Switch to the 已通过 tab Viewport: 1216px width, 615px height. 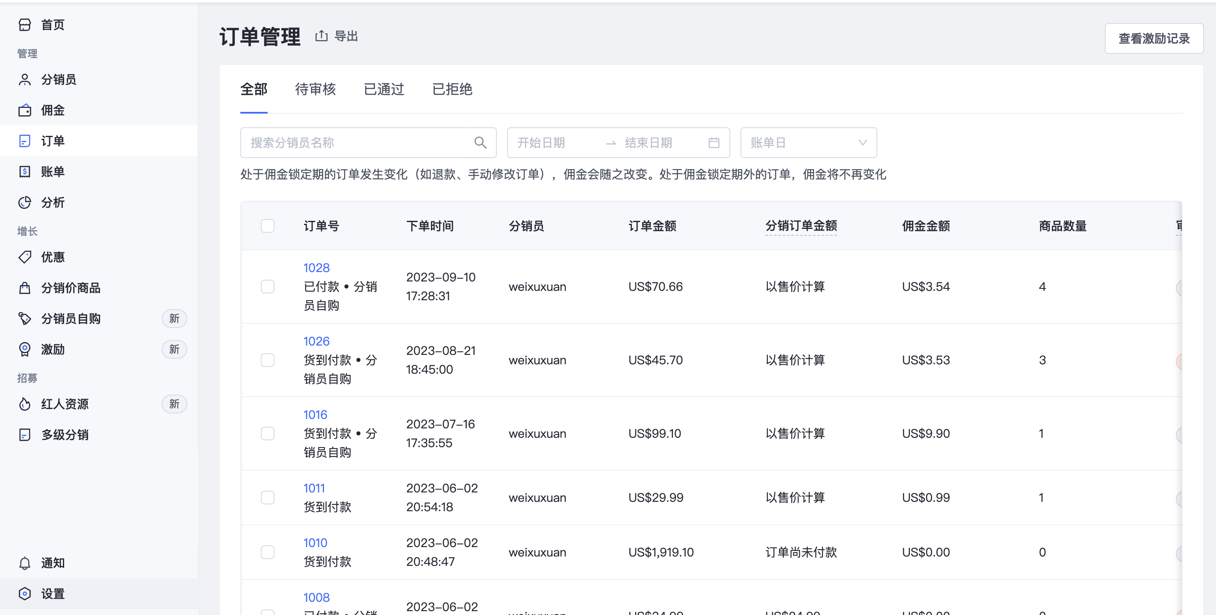(384, 89)
